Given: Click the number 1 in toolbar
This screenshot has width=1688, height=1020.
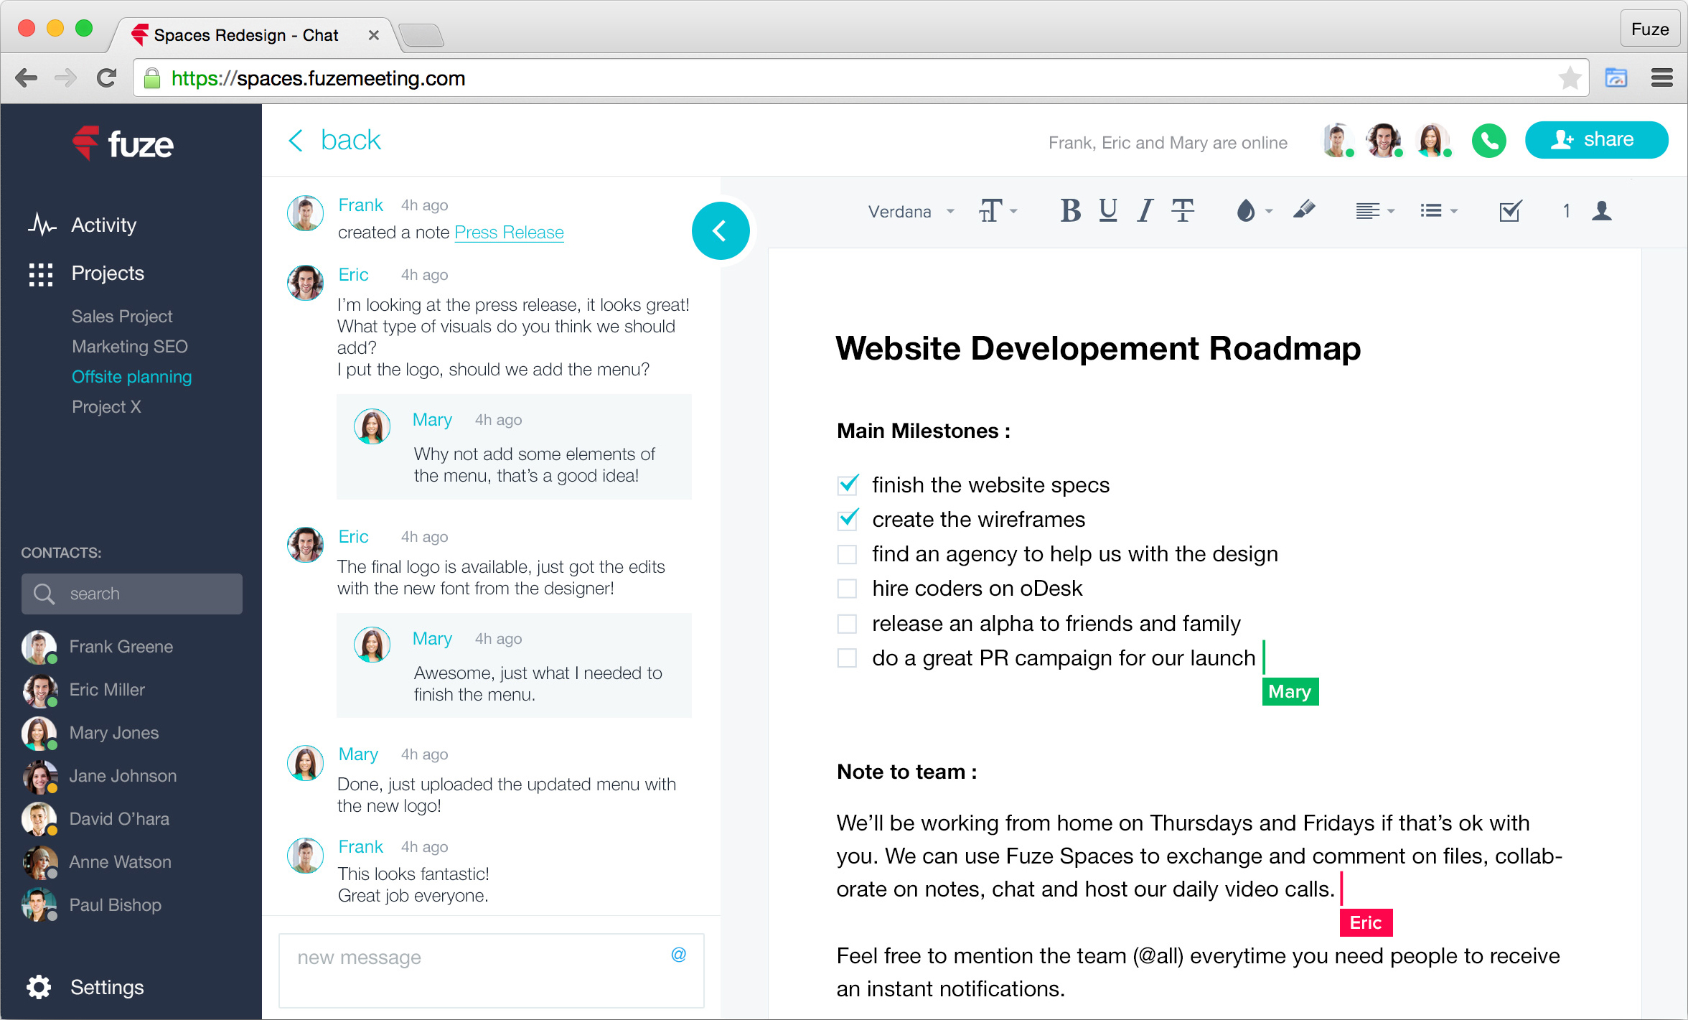Looking at the screenshot, I should [1567, 211].
